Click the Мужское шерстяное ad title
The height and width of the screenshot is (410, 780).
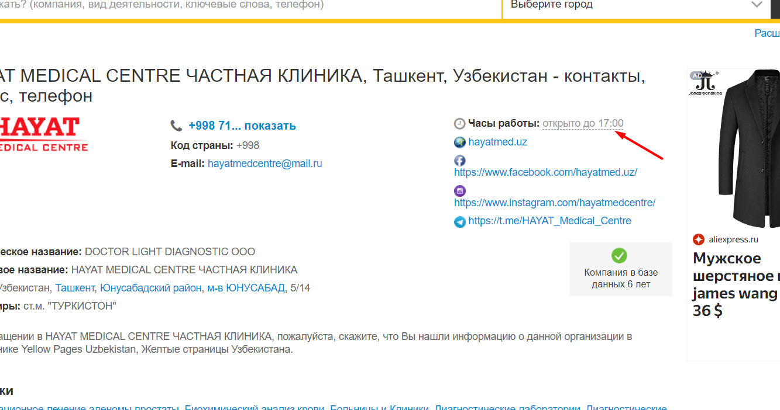[736, 276]
